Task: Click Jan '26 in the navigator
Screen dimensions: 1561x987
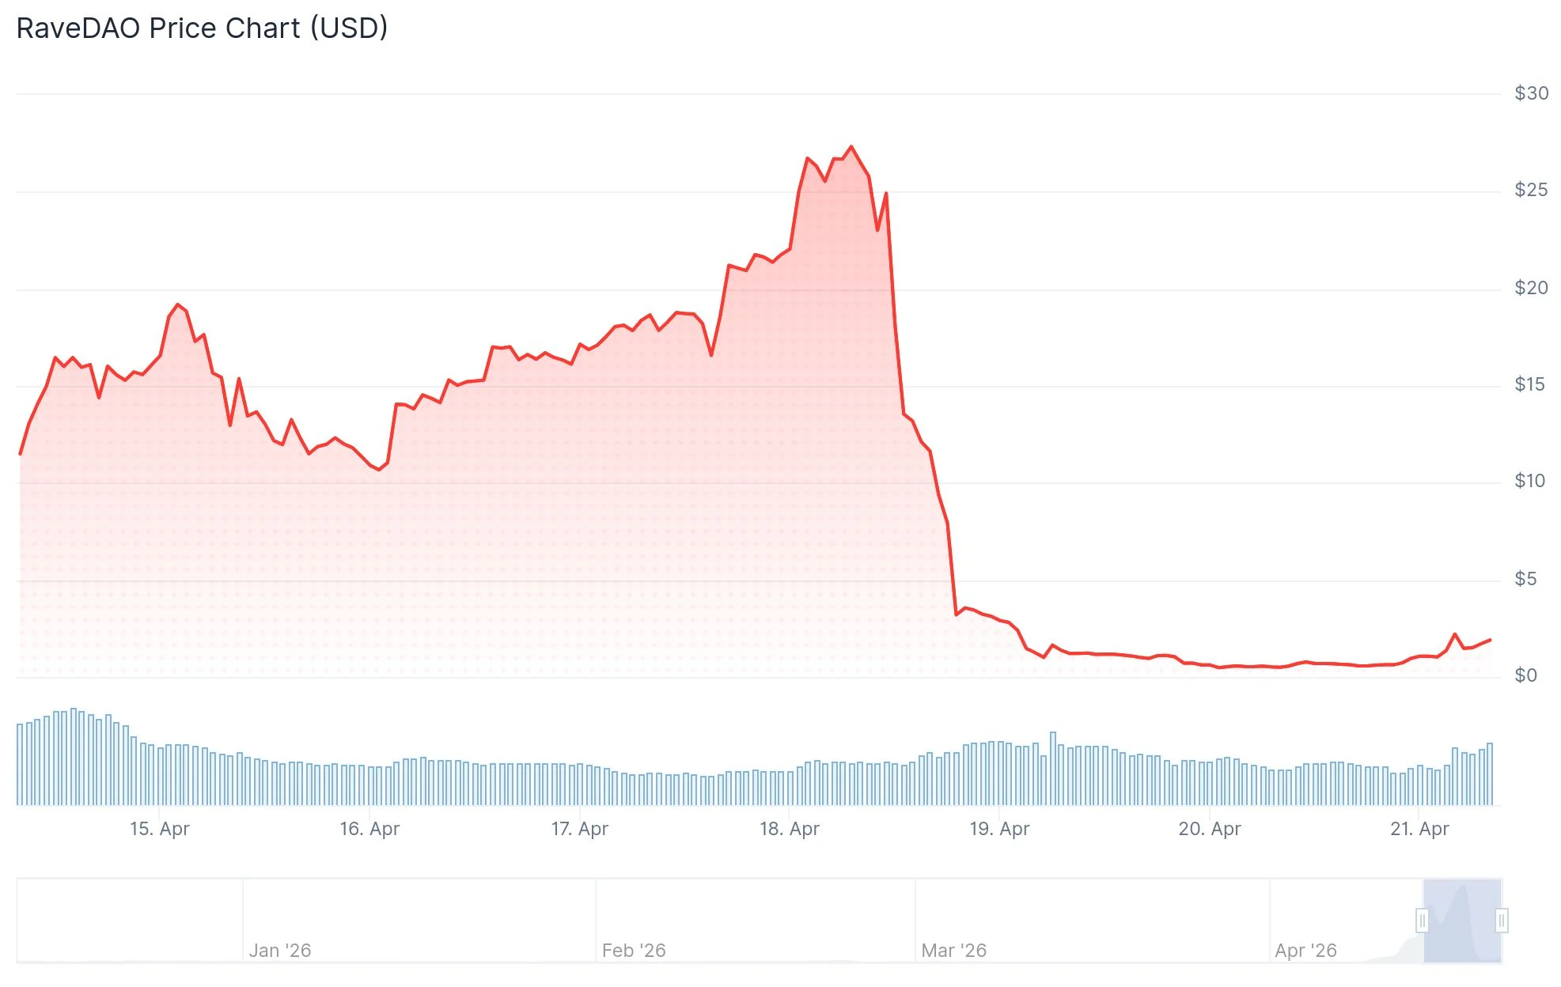Action: 280,951
